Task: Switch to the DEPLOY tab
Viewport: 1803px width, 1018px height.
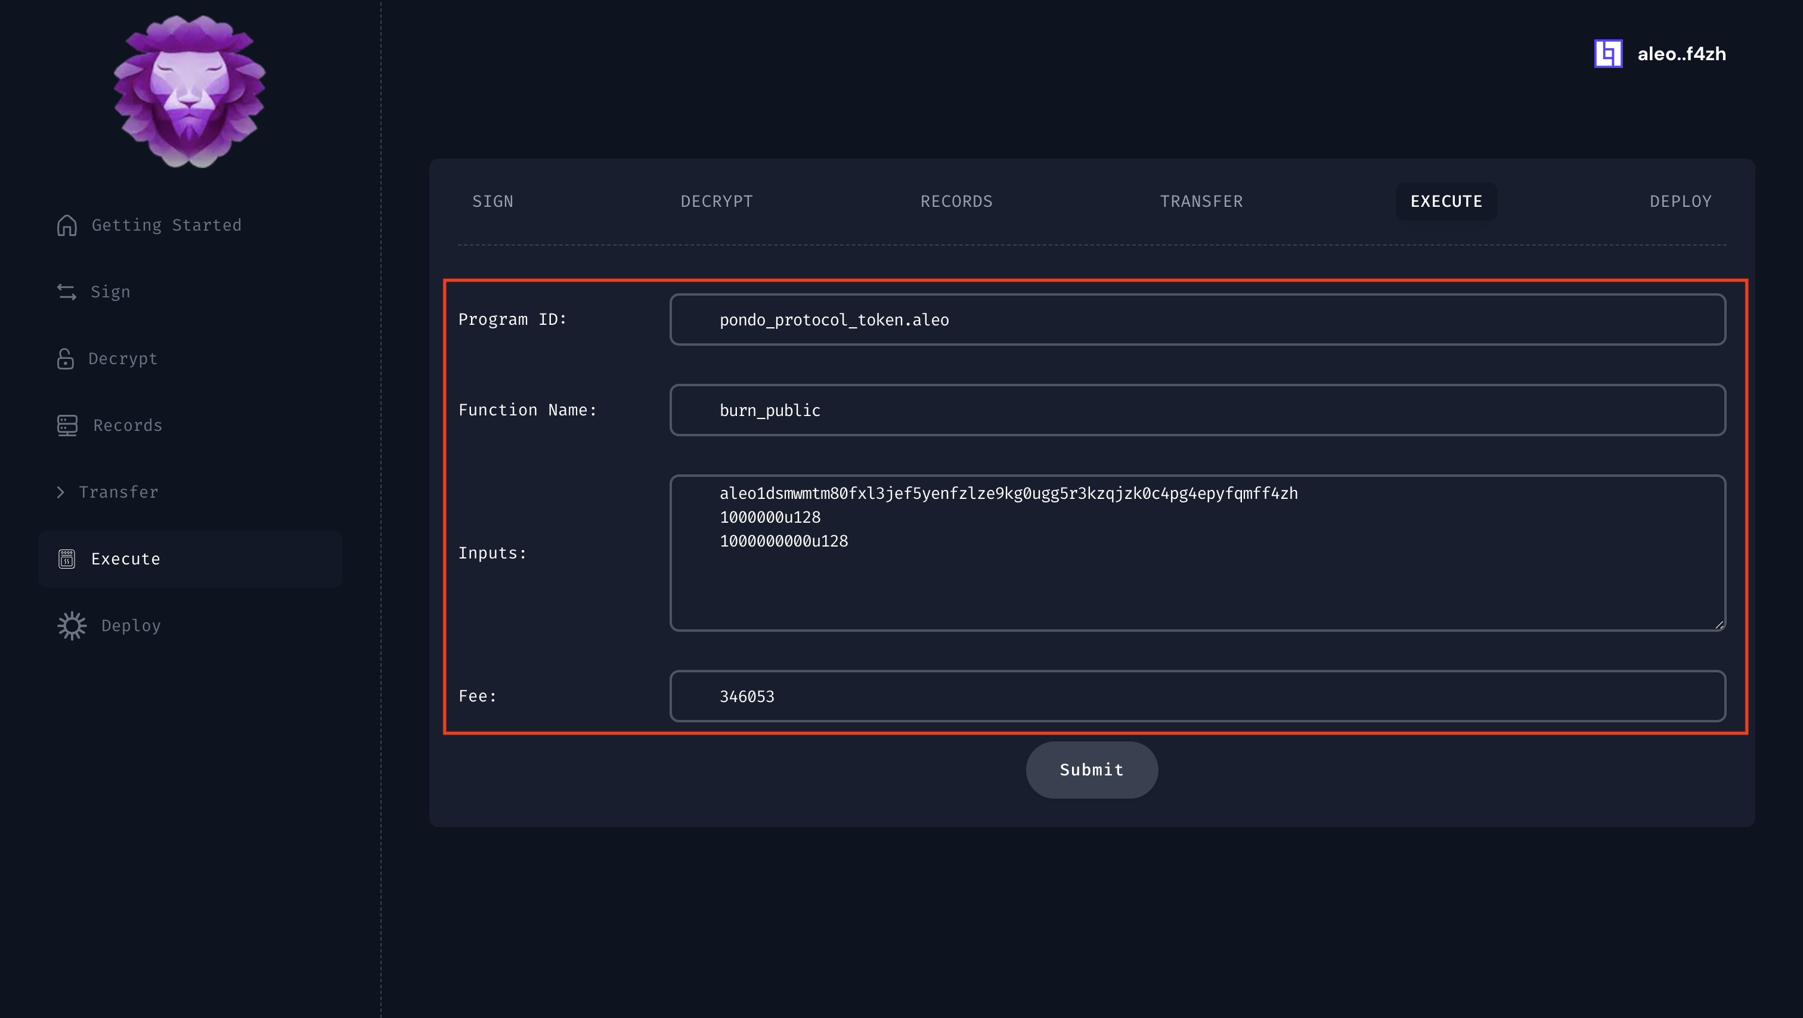Action: tap(1681, 201)
